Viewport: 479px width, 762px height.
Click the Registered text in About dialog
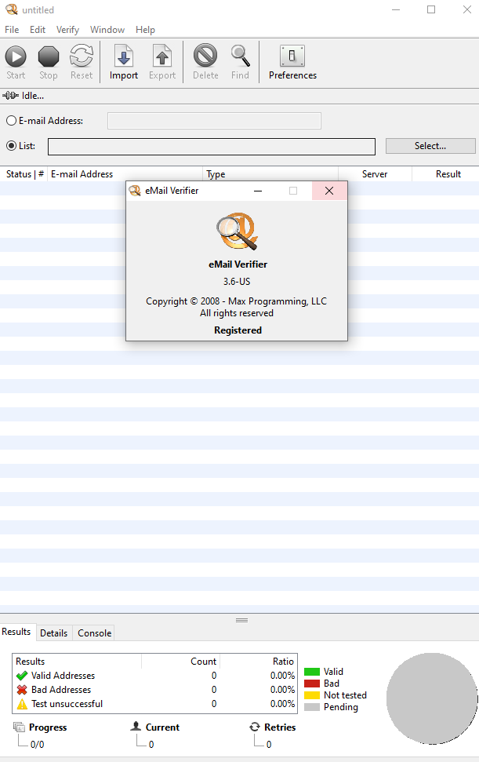click(x=238, y=330)
